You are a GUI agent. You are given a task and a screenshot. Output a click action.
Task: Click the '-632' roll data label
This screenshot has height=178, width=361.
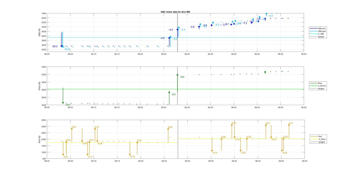coord(237,139)
